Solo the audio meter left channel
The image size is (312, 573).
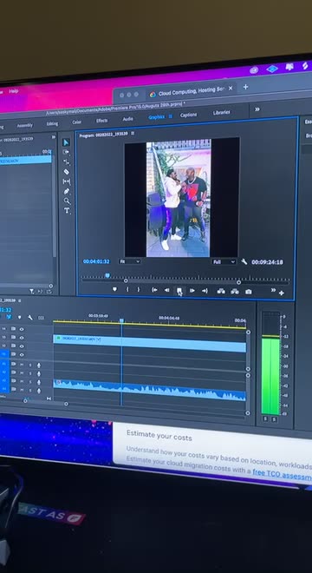pyautogui.click(x=266, y=419)
